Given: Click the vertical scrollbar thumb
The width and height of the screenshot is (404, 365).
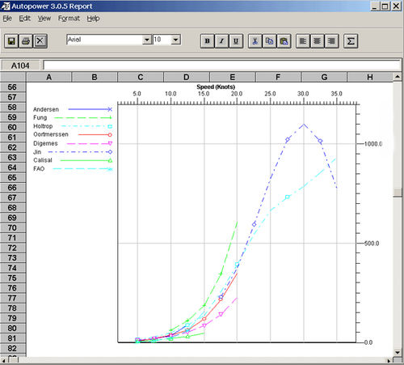Looking at the screenshot, I should click(x=398, y=193).
